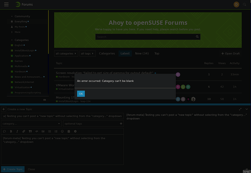Toggle bold formatting in composer
This screenshot has height=173, width=251.
tap(11, 131)
